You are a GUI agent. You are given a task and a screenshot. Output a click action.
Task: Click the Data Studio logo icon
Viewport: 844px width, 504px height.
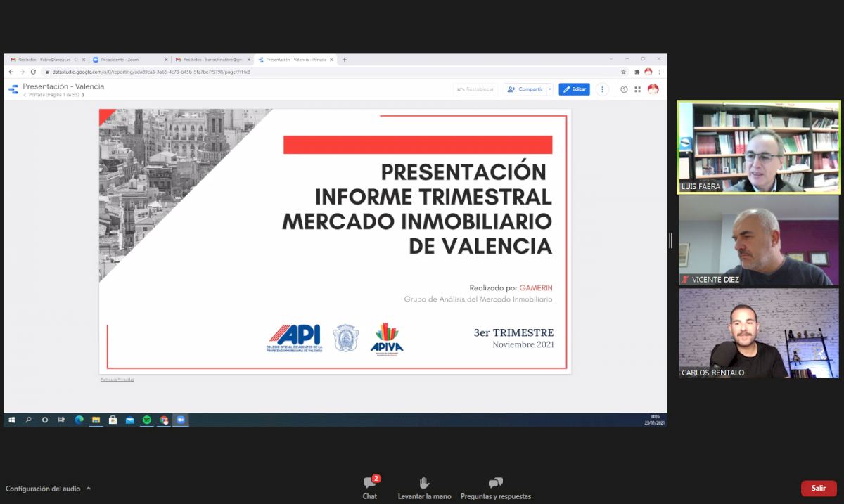coord(13,89)
